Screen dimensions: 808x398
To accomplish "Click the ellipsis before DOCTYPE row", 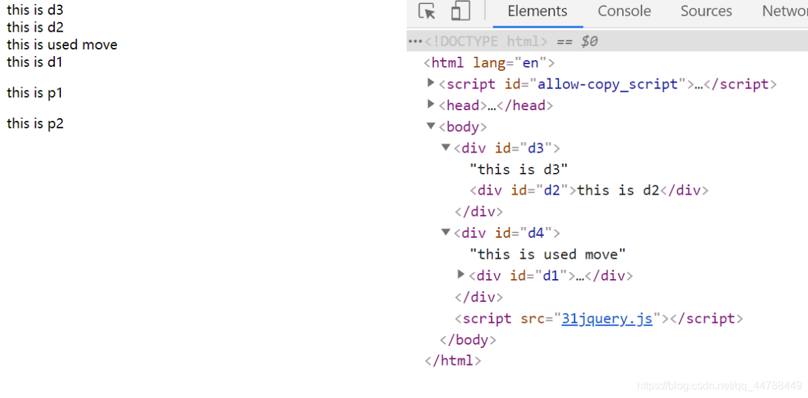I will 415,41.
